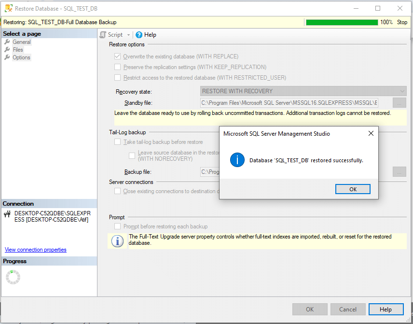This screenshot has height=324, width=413.
Task: Select the Files page
Action: click(18, 50)
